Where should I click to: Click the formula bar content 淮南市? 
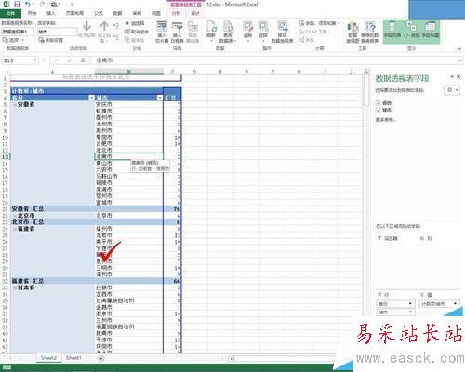coord(104,60)
